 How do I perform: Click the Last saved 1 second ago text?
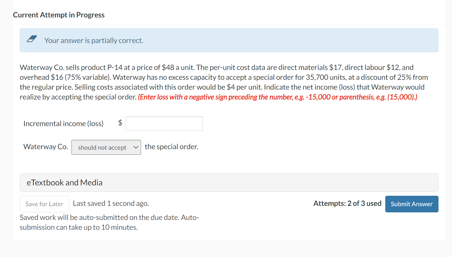[x=111, y=203]
